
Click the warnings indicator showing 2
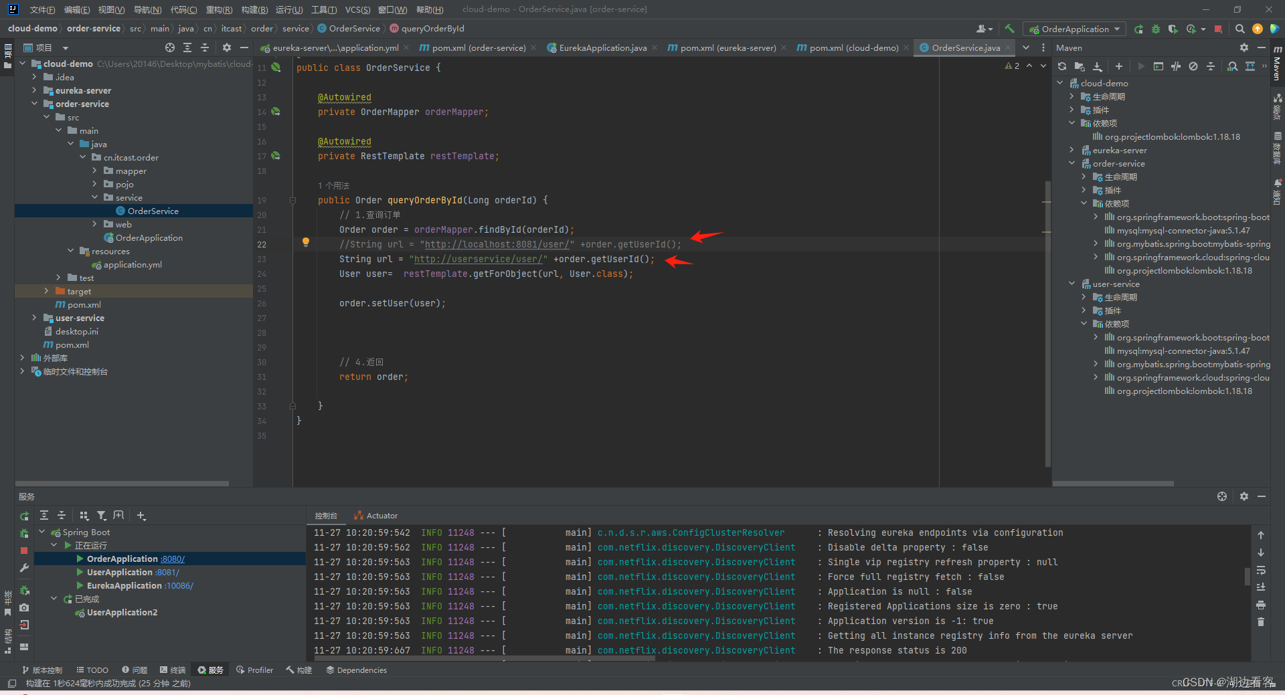[1012, 66]
